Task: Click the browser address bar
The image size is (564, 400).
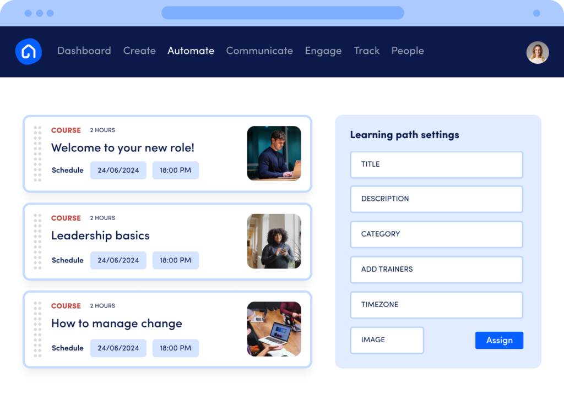Action: pyautogui.click(x=282, y=13)
